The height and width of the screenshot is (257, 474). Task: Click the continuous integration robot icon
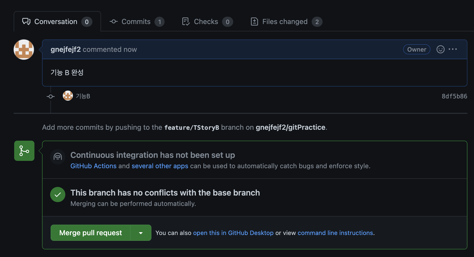click(x=58, y=157)
